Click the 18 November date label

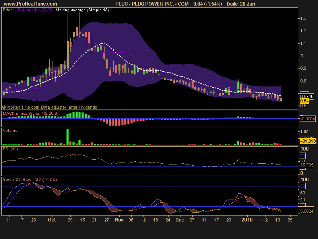155,220
